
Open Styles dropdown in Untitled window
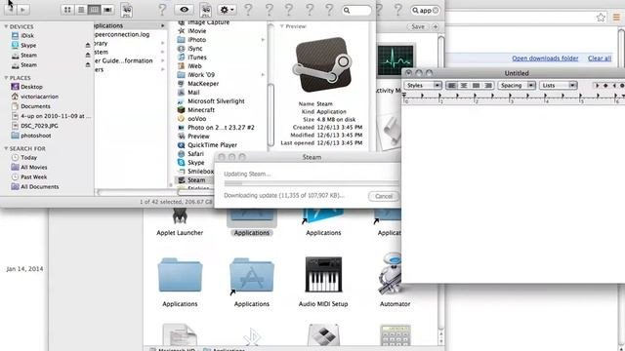point(423,85)
